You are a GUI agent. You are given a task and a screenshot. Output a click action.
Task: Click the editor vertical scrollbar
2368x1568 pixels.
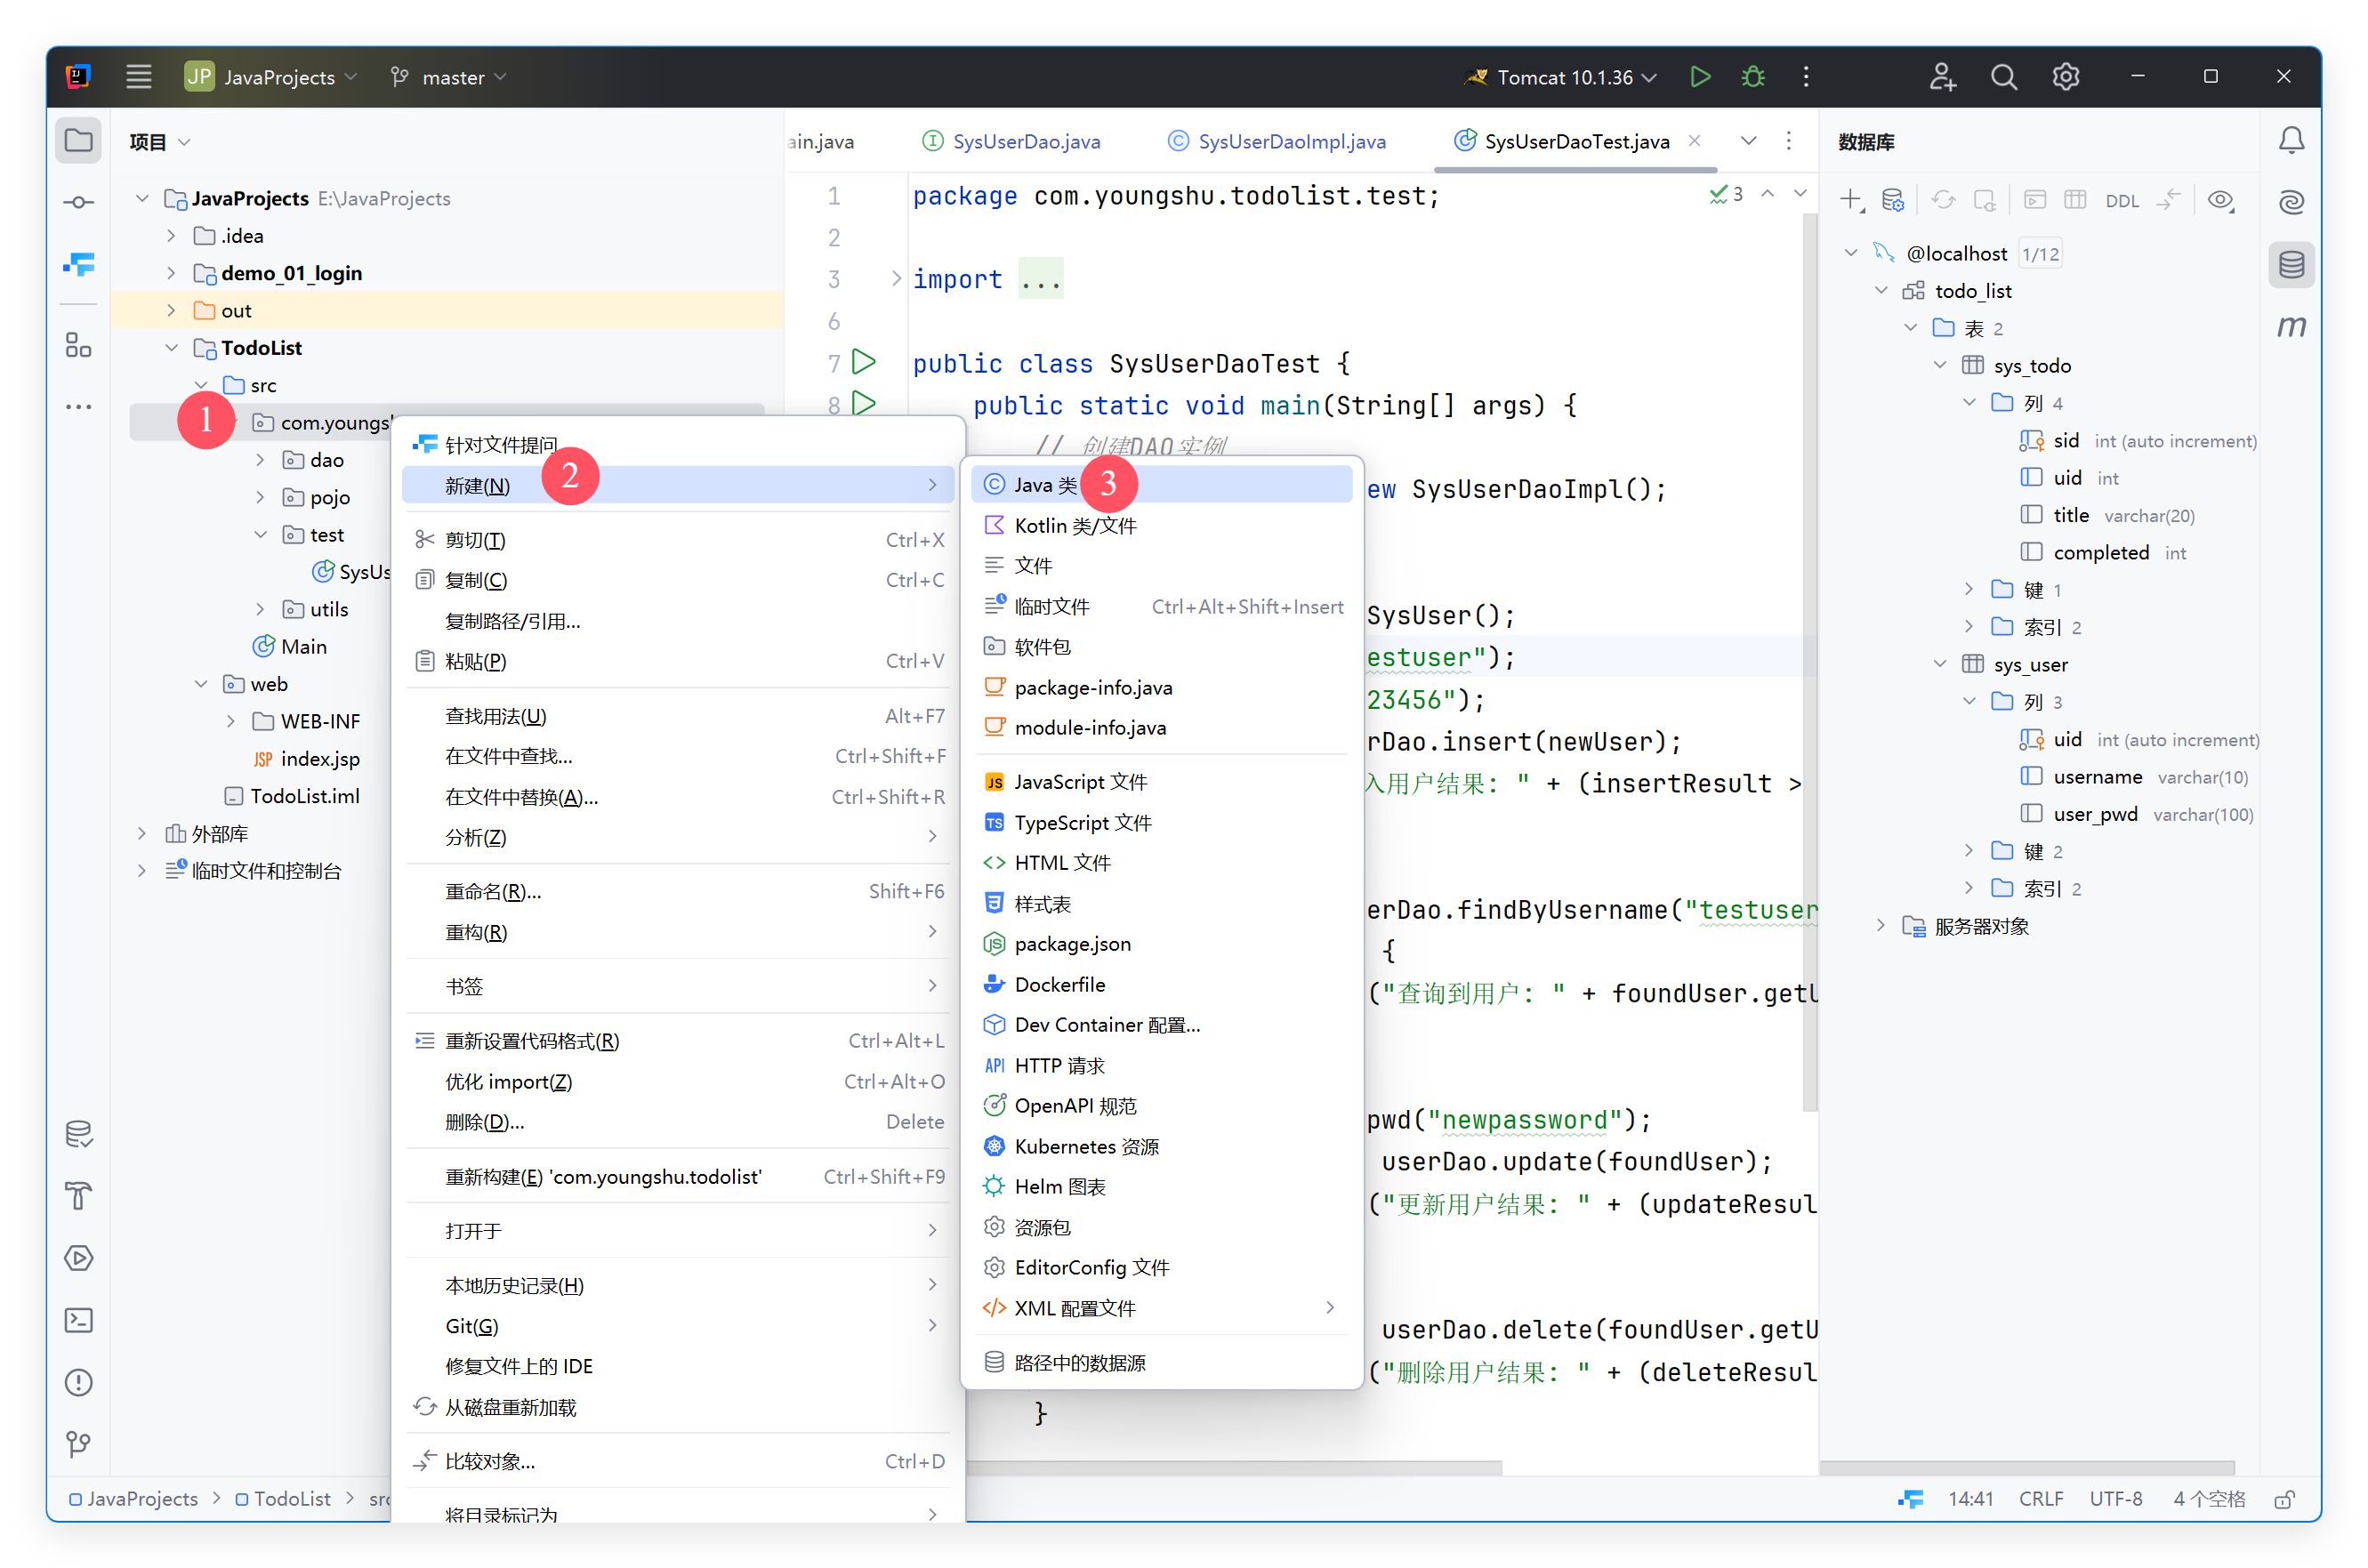[x=1809, y=662]
